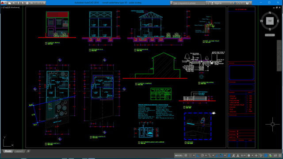
Task: Click the isolate objects icon
Action: [261, 155]
